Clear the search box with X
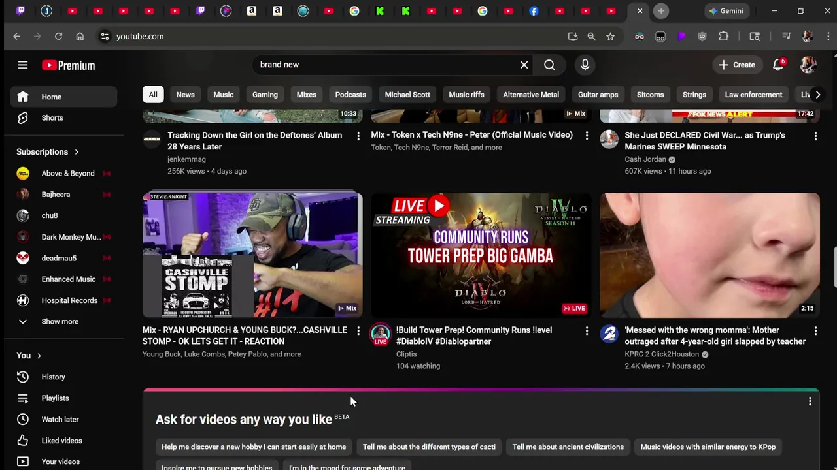 [x=524, y=65]
